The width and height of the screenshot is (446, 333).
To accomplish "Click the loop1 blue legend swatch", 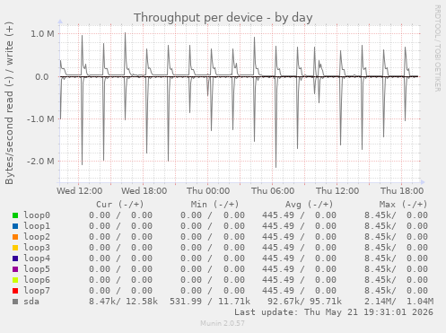I will point(15,226).
